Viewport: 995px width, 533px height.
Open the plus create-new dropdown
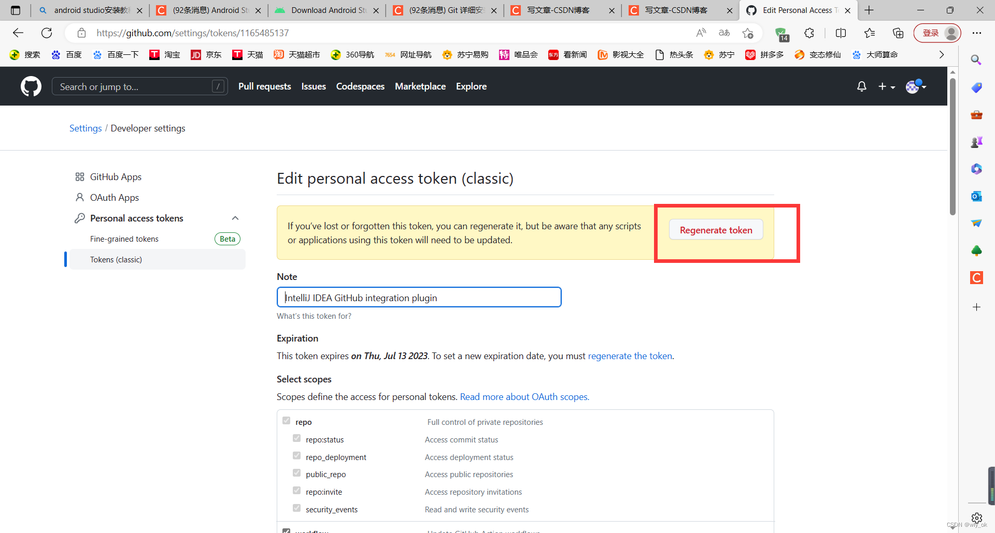pyautogui.click(x=887, y=86)
